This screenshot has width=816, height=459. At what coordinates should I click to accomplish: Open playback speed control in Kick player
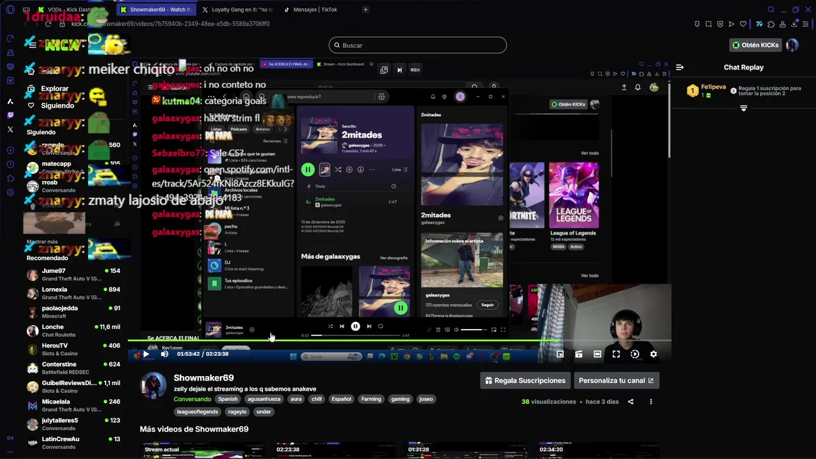tap(635, 354)
